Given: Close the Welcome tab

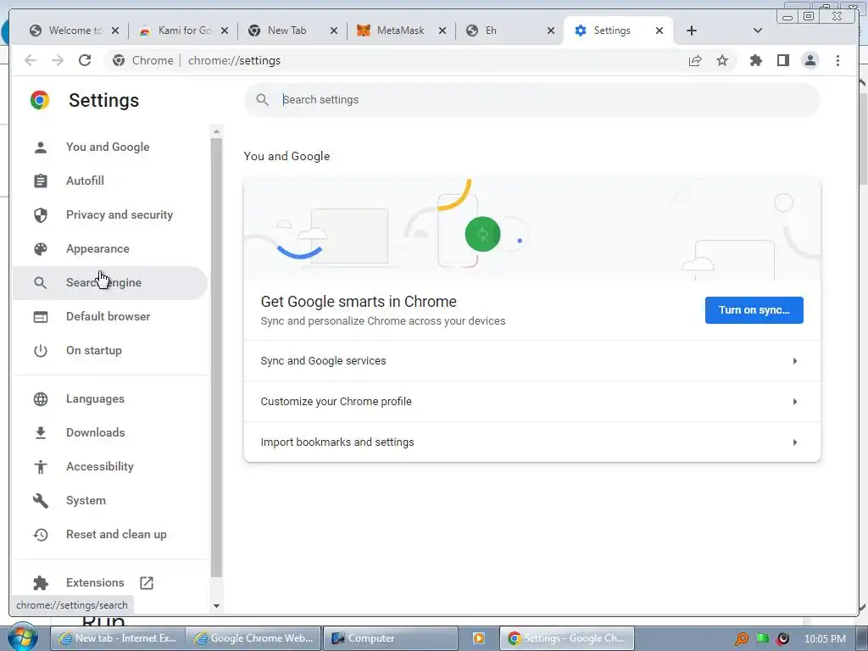Looking at the screenshot, I should click(115, 31).
